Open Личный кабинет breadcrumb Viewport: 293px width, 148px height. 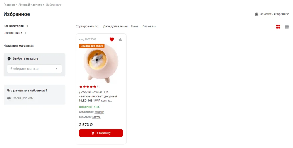[x=30, y=4]
